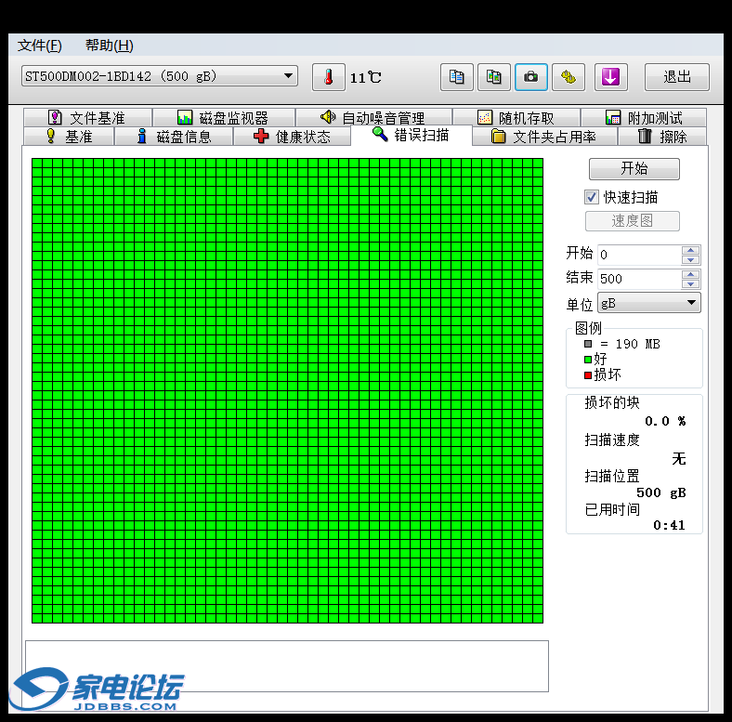732x722 pixels.
Task: Click the copy screenshot to clipboard icon
Action: pyautogui.click(x=494, y=77)
